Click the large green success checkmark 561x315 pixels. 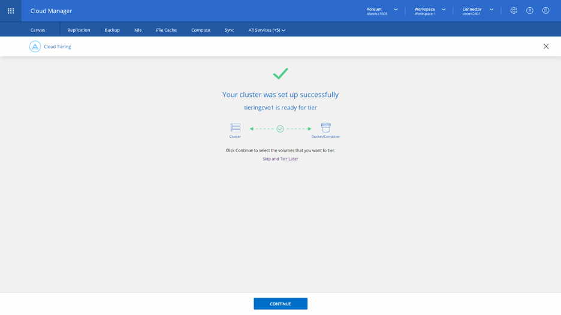[280, 74]
